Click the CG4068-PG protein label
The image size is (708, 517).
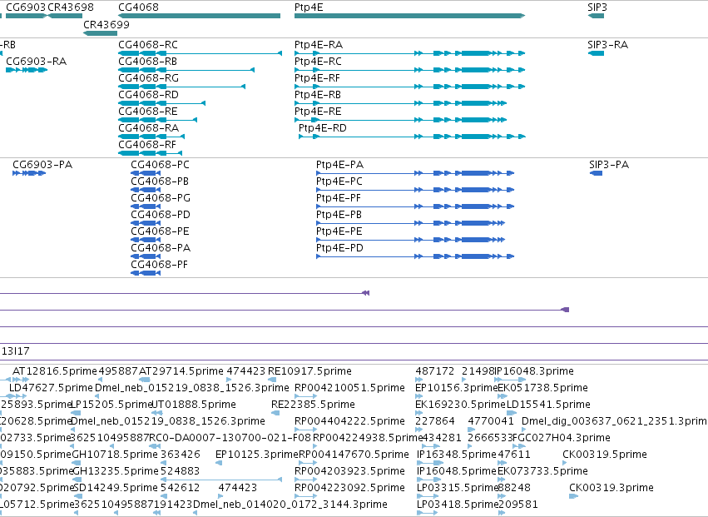coord(161,198)
